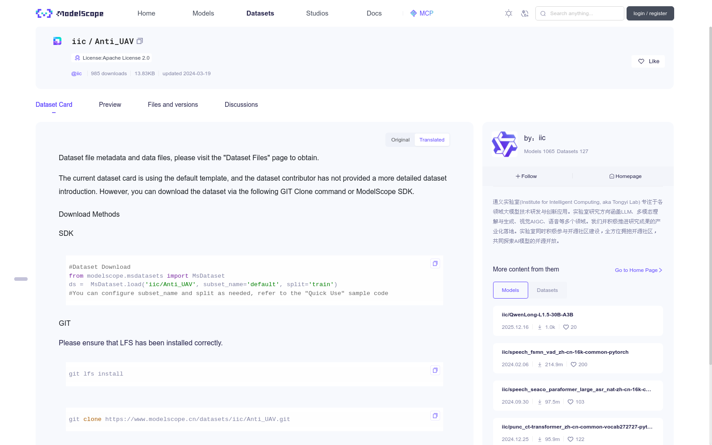Open the @iic author link

click(x=77, y=73)
